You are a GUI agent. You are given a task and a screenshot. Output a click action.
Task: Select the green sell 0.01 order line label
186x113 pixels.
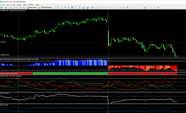point(5,55)
